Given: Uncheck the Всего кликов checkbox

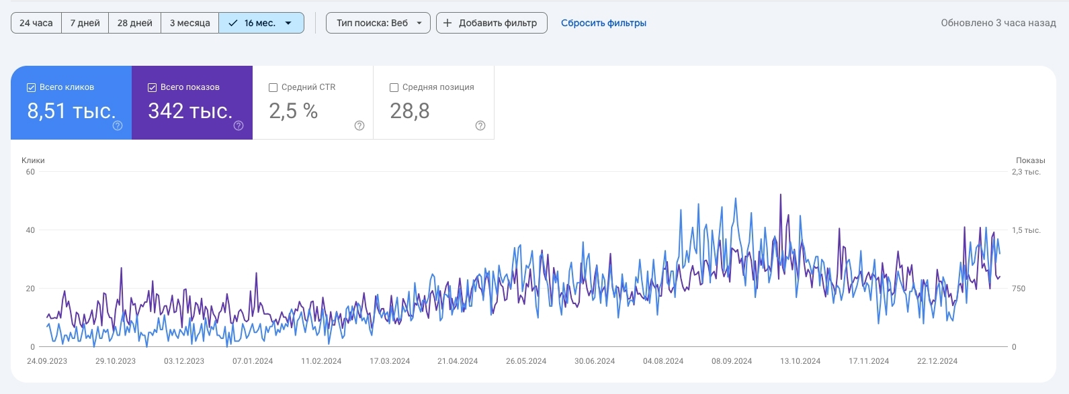Looking at the screenshot, I should pyautogui.click(x=31, y=87).
